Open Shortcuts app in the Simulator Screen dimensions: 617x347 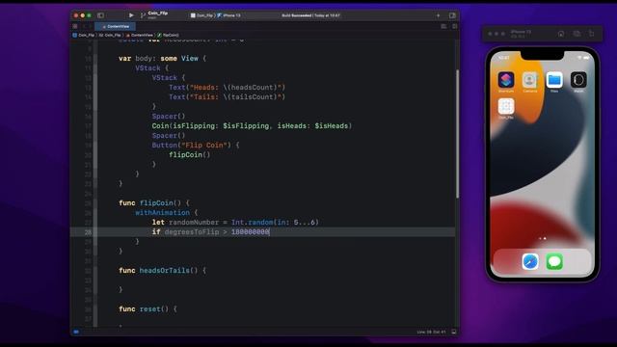505,80
